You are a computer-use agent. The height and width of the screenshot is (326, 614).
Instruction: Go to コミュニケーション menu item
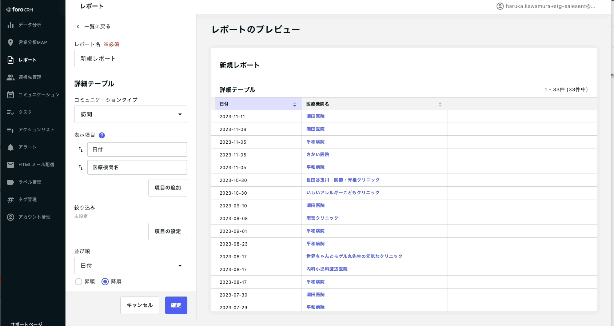(x=39, y=95)
